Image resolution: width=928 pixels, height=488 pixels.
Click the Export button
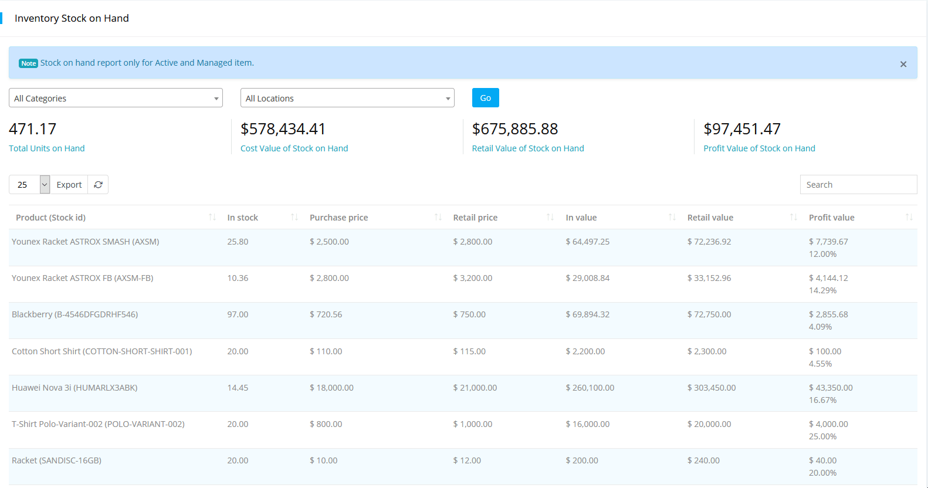[x=69, y=185]
